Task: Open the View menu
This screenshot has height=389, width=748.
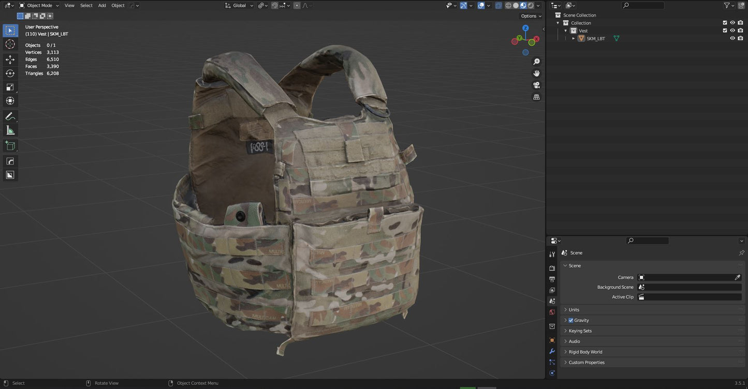Action: pos(69,6)
